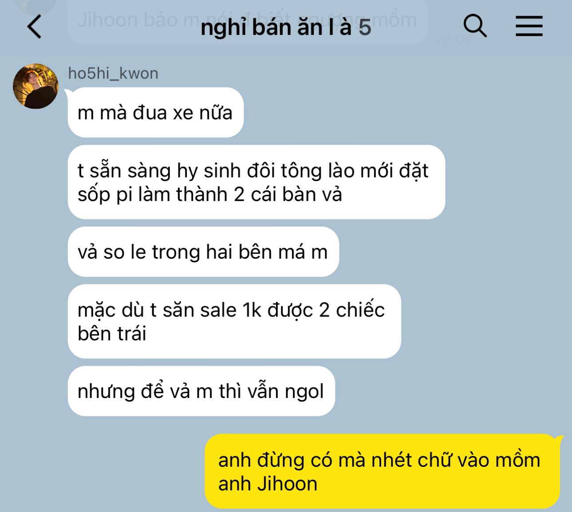Open chat search with magnifier icon
The image size is (572, 512).
(475, 26)
